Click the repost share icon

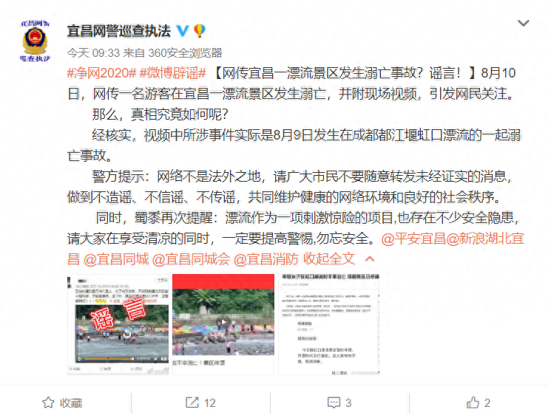(192, 402)
